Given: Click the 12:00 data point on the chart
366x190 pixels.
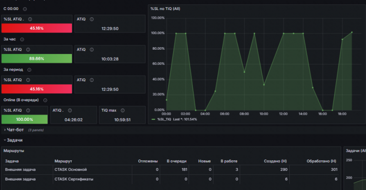Looking at the screenshot, I should 284,33.
